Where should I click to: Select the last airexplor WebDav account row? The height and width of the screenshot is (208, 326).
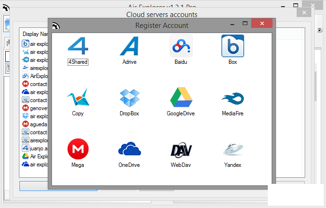coord(35,140)
